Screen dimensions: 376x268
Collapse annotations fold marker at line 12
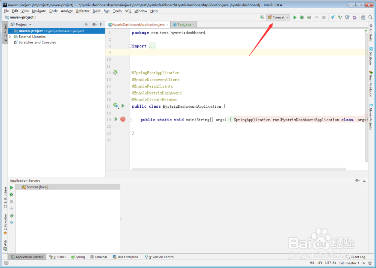130,72
